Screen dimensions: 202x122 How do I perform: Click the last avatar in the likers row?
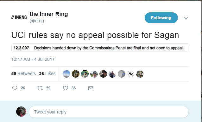coord(140,74)
